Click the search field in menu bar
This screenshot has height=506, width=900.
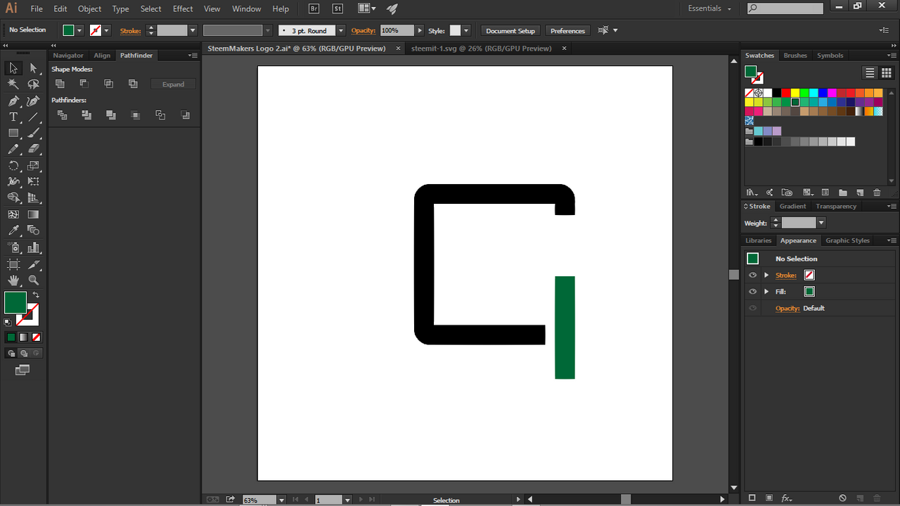coord(785,8)
